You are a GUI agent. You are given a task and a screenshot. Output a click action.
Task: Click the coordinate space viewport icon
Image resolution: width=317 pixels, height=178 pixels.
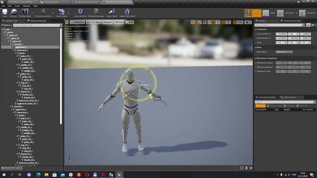pos(205,22)
